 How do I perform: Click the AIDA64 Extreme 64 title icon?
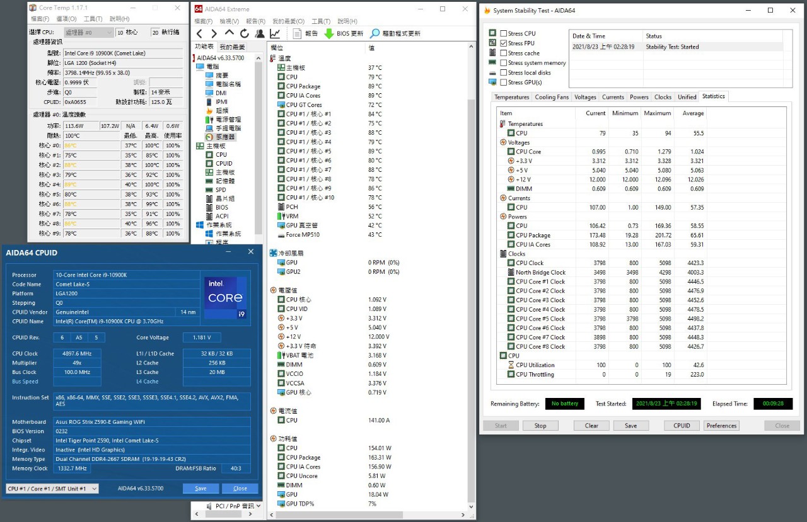tap(199, 9)
